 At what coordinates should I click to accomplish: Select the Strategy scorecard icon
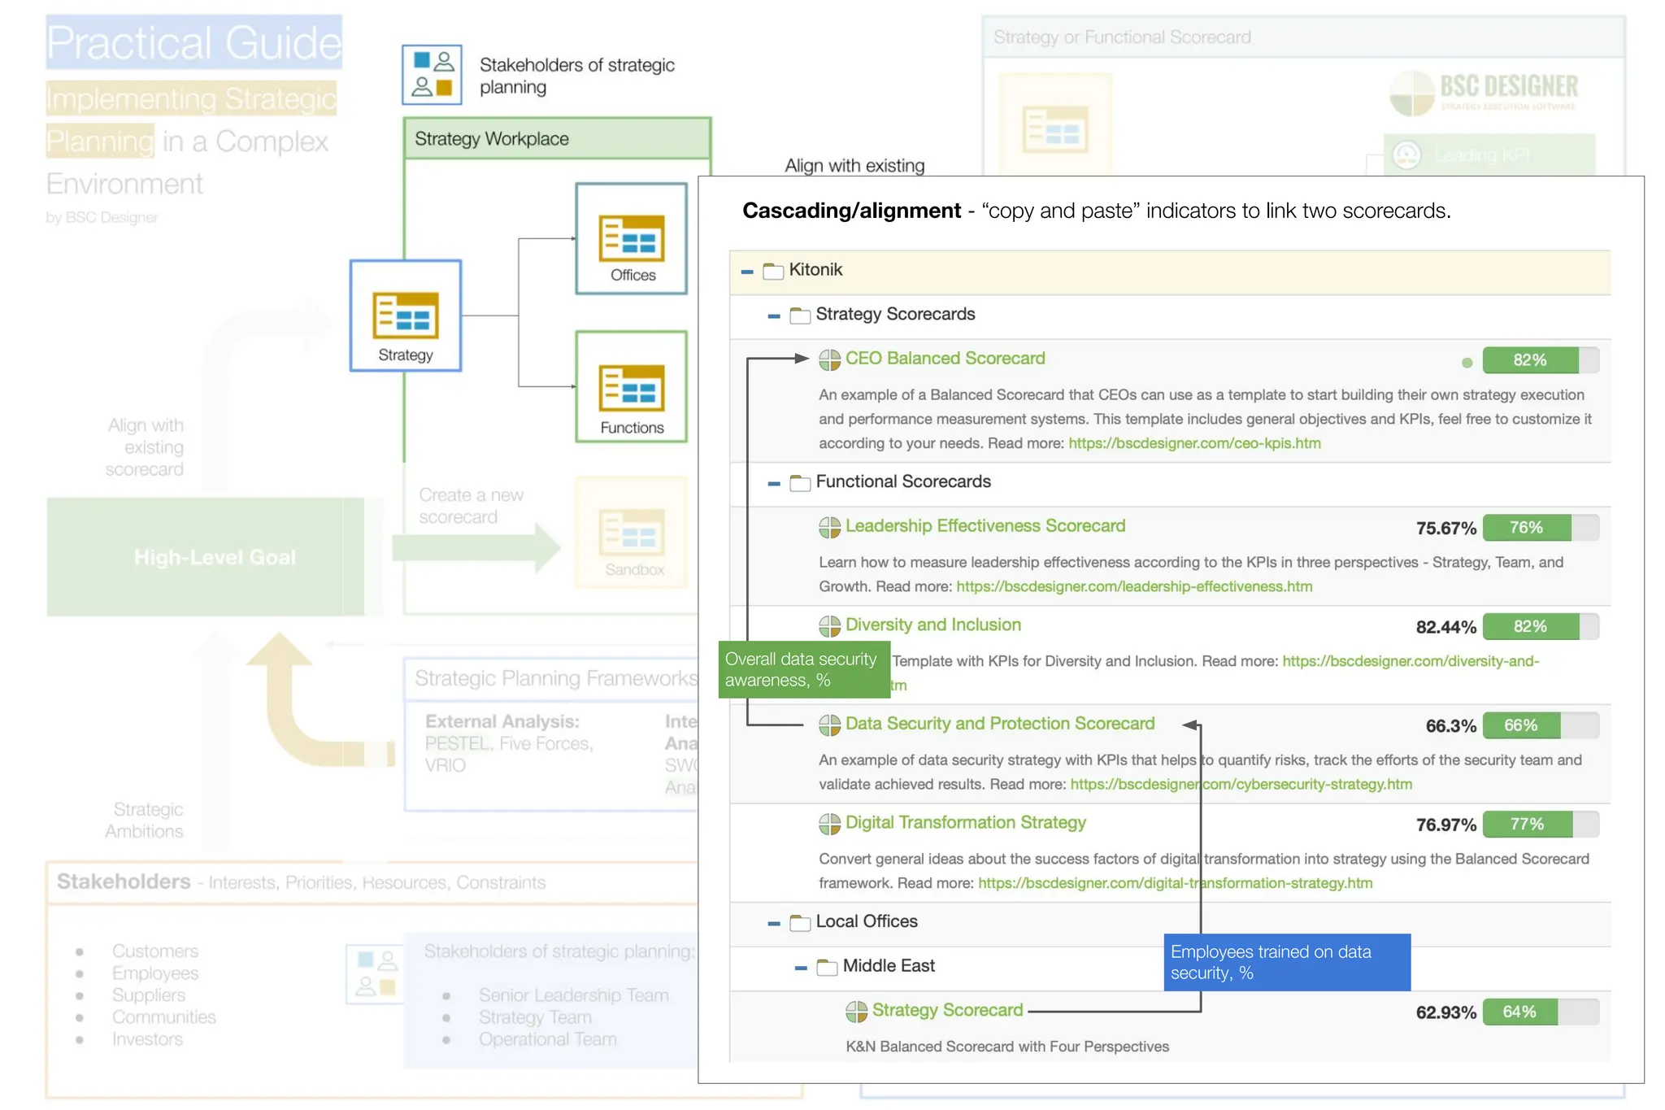coord(405,315)
